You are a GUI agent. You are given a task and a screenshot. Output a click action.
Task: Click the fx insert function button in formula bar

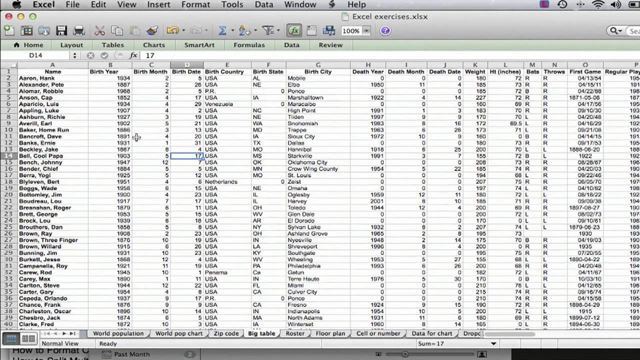[133, 55]
